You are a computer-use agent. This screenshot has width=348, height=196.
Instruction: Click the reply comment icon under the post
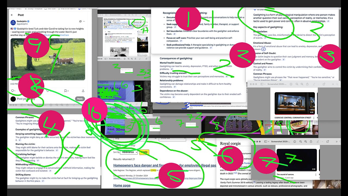tap(12, 91)
